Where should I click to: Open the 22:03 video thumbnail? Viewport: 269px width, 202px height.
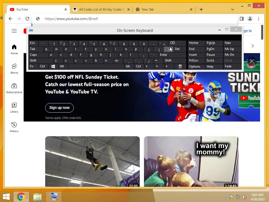(92, 161)
